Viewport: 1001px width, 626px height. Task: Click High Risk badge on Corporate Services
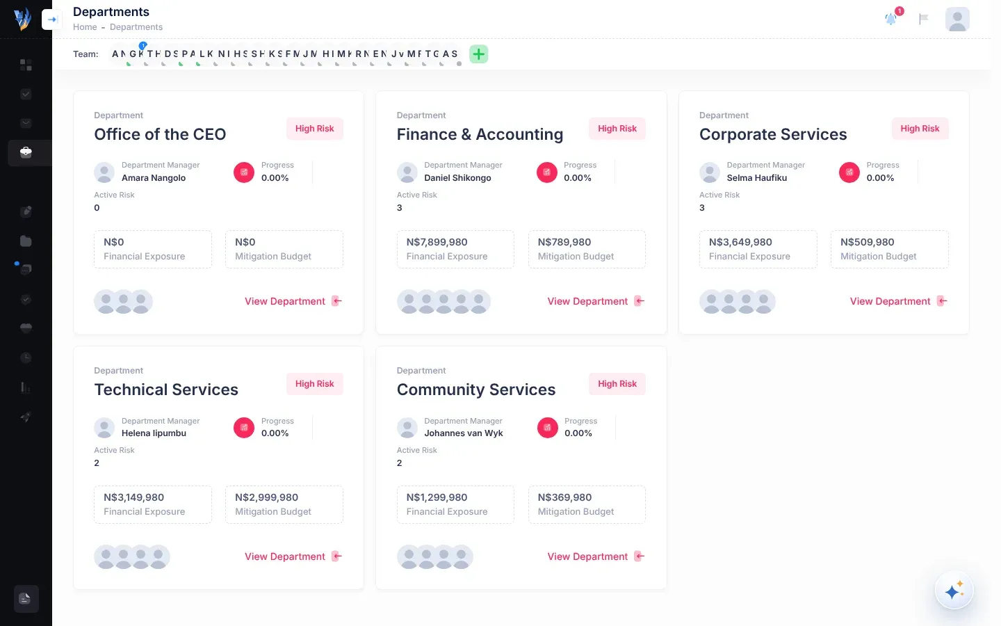[920, 129]
